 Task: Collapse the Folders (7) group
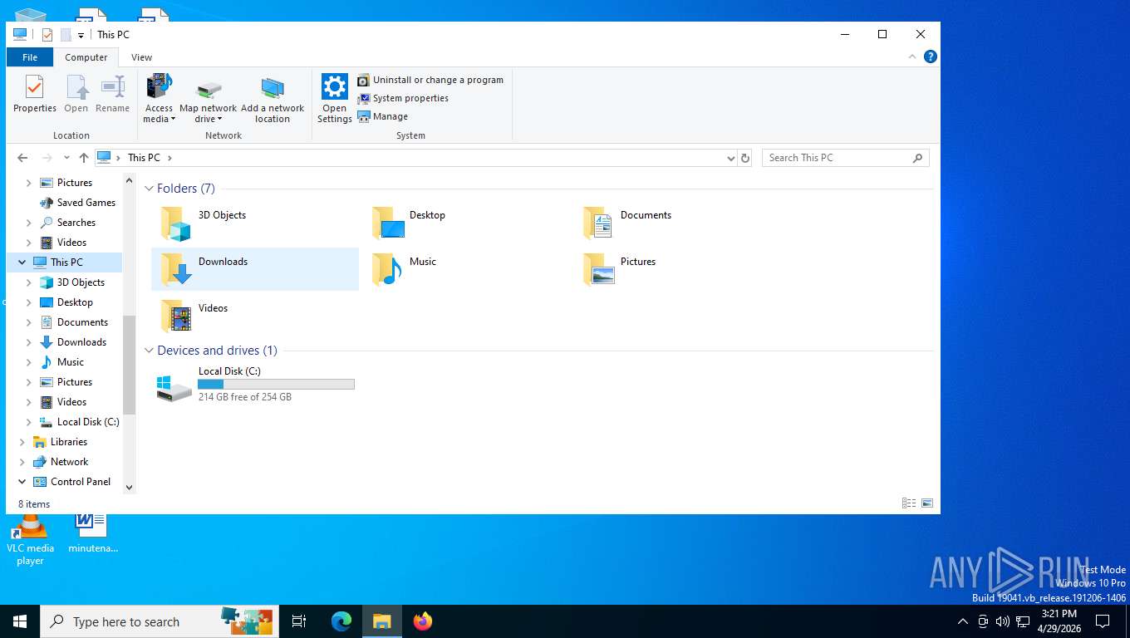pyautogui.click(x=150, y=189)
